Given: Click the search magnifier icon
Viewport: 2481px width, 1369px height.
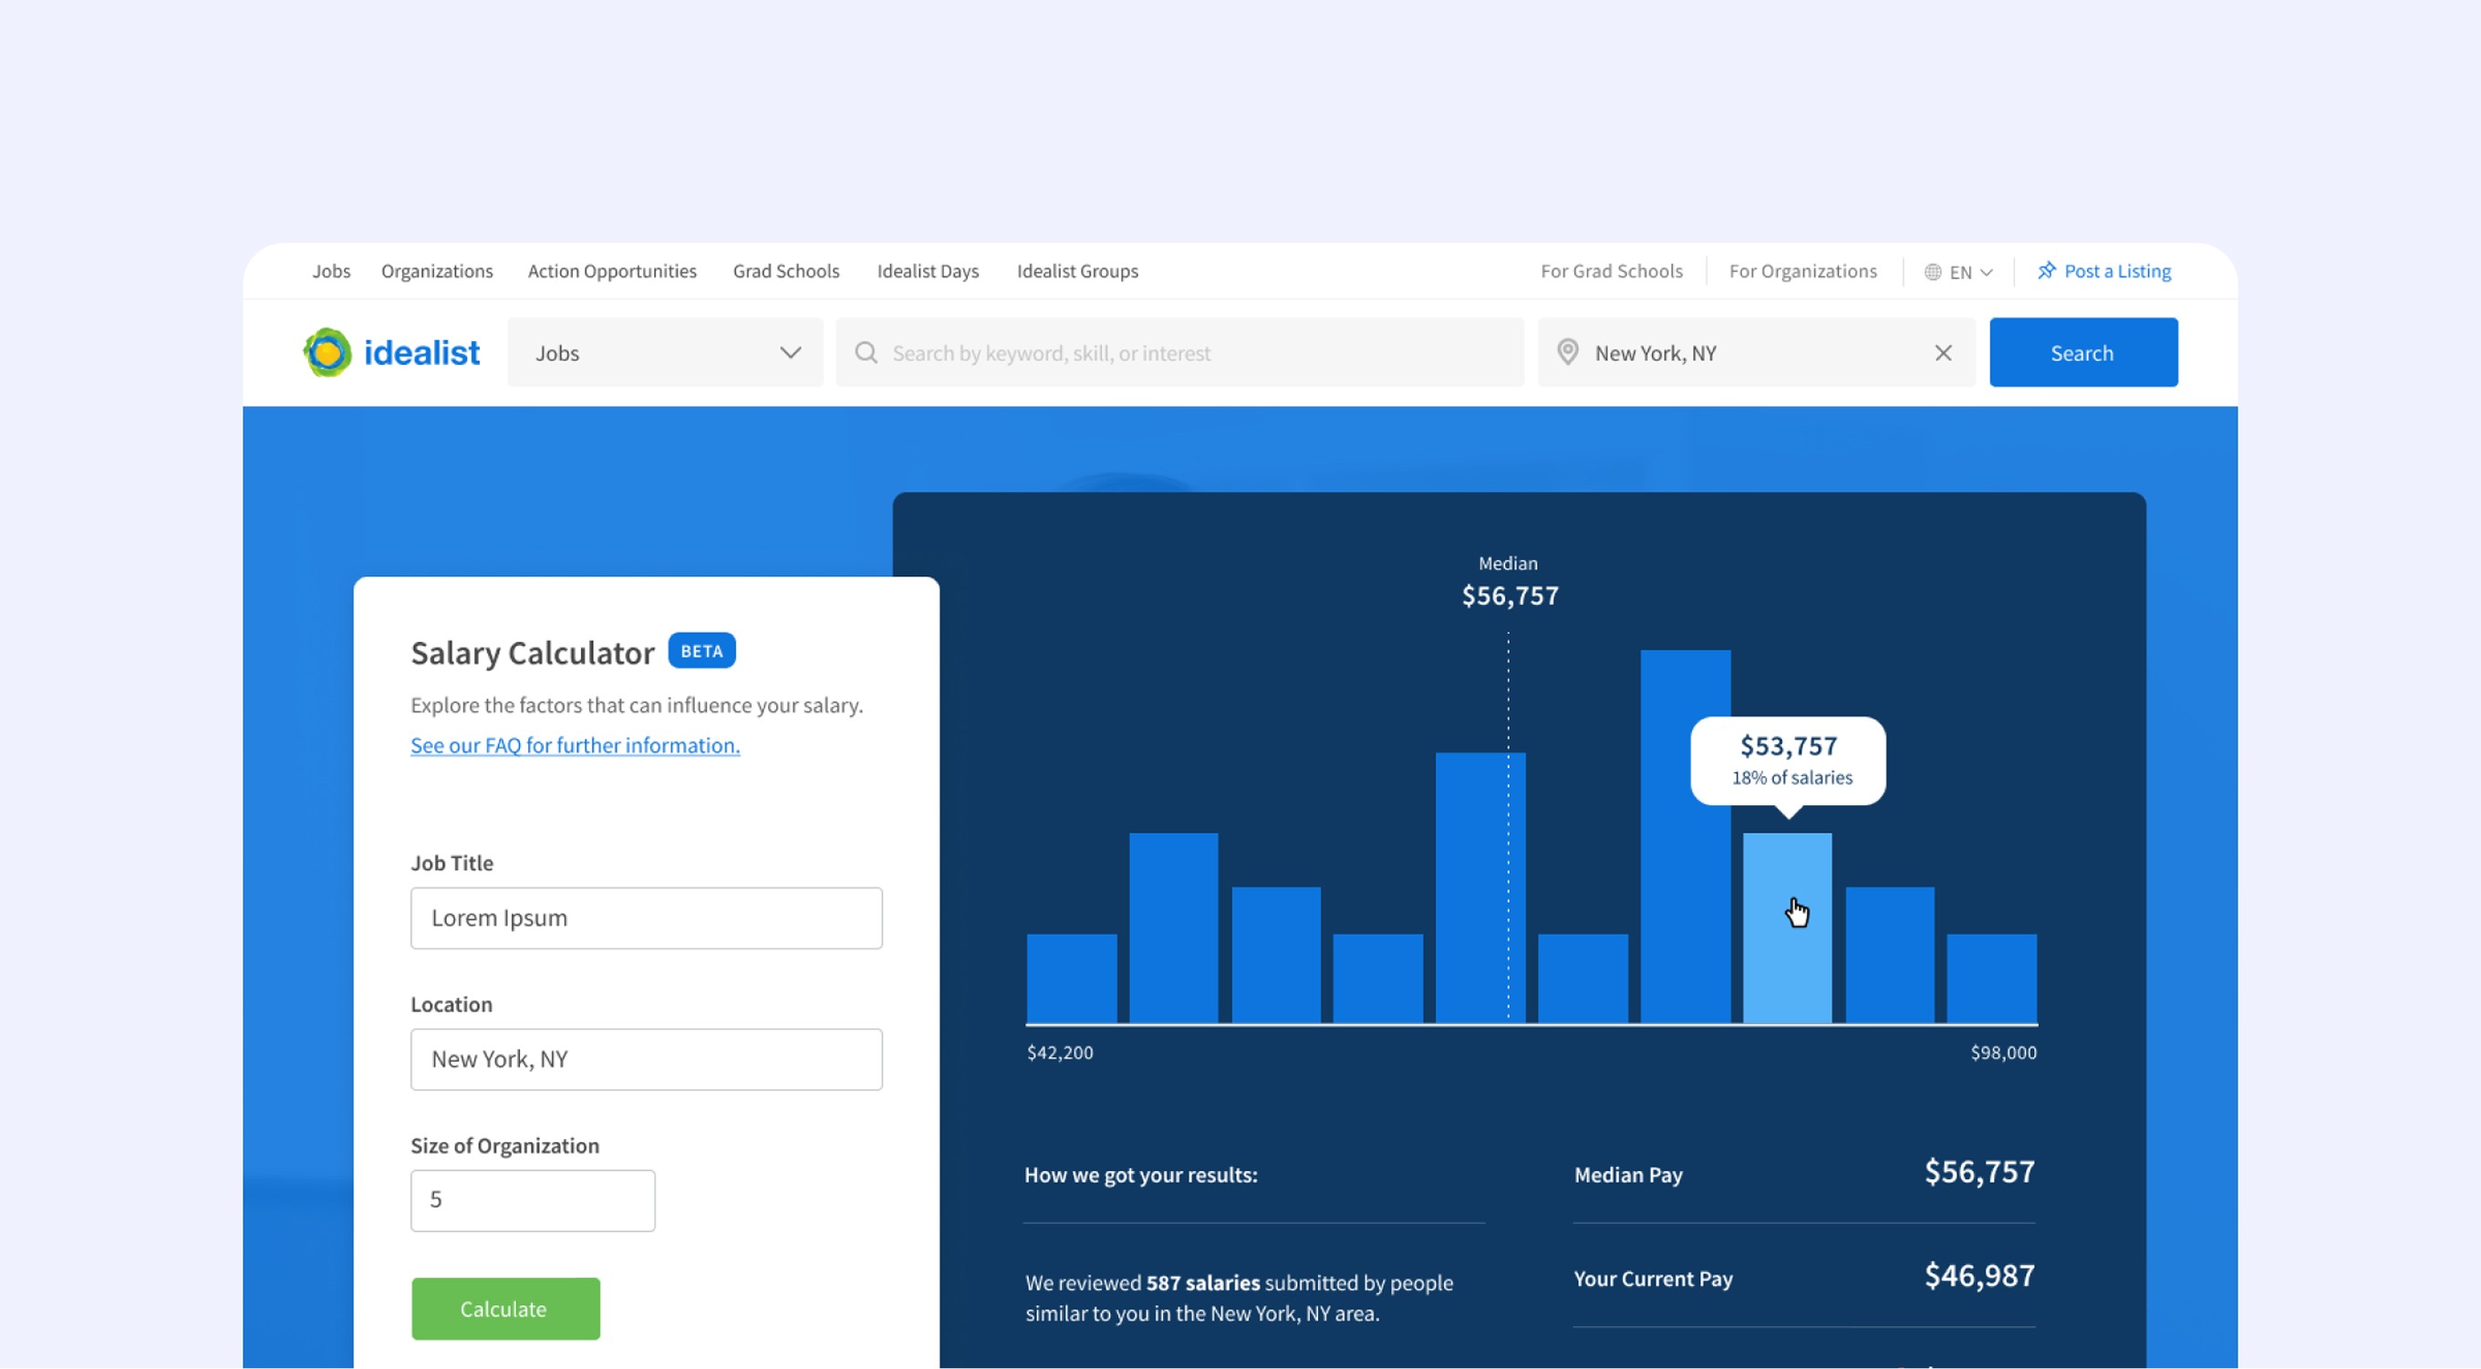Looking at the screenshot, I should point(866,352).
